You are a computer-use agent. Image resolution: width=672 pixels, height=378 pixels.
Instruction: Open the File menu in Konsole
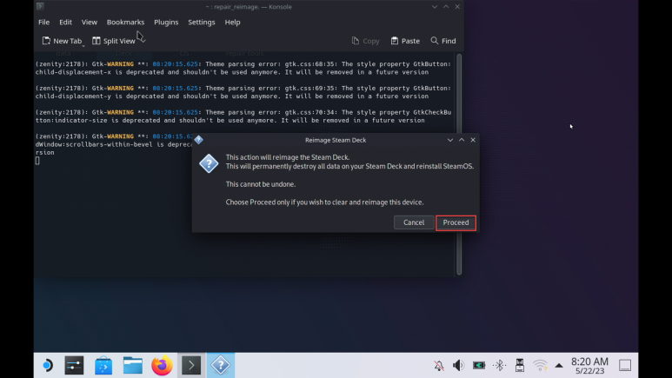pos(43,23)
